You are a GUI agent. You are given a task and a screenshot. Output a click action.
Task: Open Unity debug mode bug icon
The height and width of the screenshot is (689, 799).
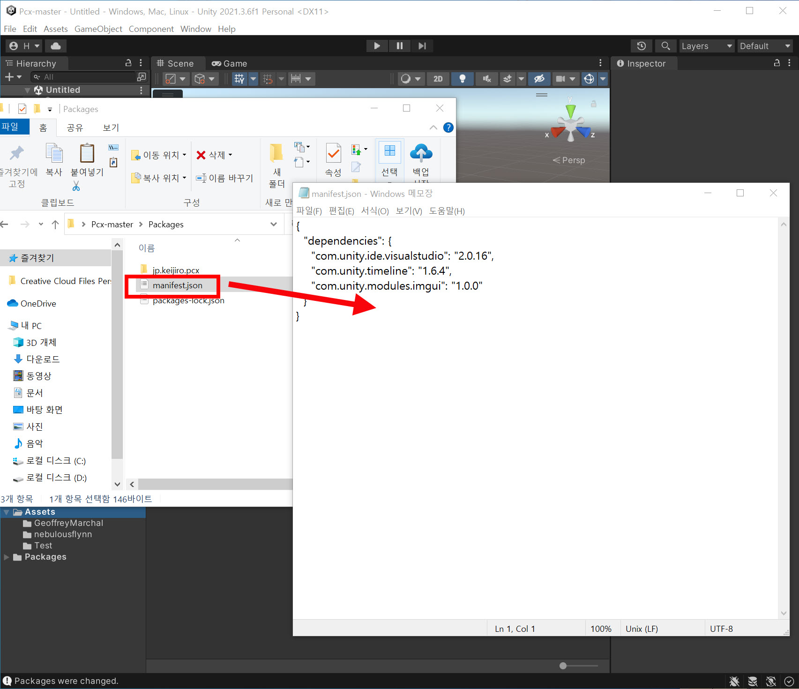tap(734, 681)
